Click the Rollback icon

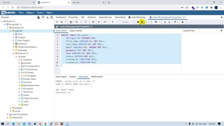pos(169,22)
